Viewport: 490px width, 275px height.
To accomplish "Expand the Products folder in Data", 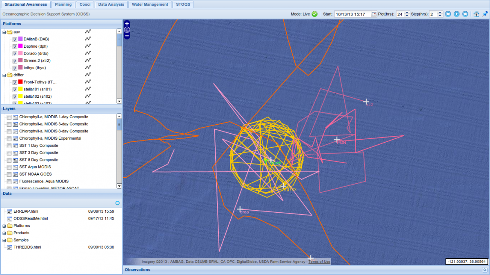I will click(4, 233).
